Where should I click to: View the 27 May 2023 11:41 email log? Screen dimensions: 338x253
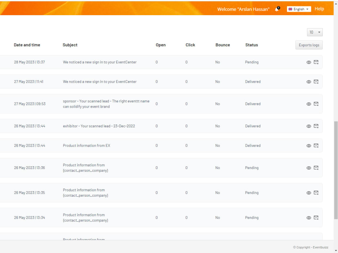(x=309, y=82)
